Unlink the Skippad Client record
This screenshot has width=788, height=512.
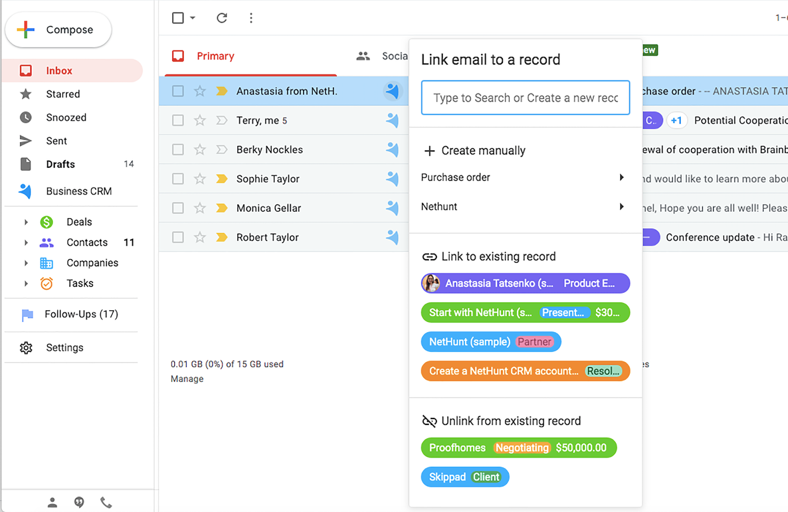465,477
